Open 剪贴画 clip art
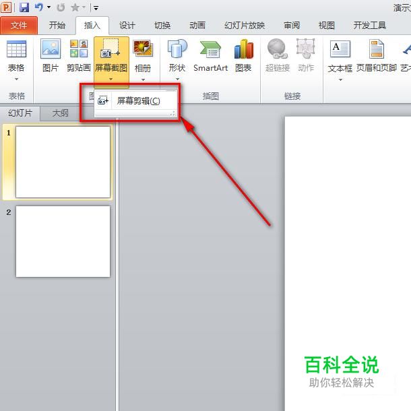Image resolution: width=411 pixels, height=411 pixels. tap(79, 55)
